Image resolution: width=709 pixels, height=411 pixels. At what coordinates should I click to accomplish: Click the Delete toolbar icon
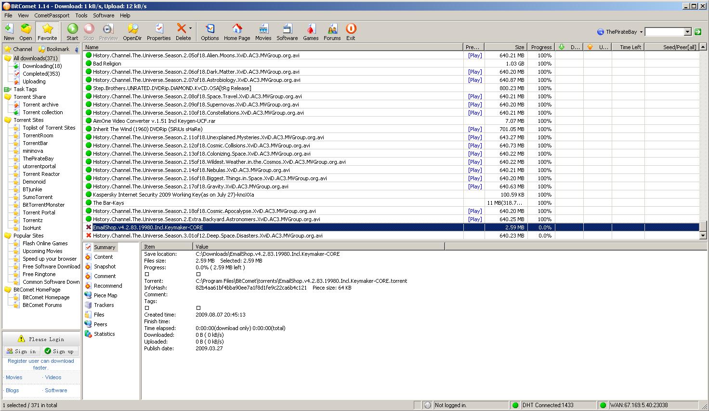tap(182, 32)
